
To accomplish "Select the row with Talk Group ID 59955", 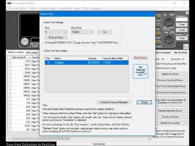I will pos(23,76).
